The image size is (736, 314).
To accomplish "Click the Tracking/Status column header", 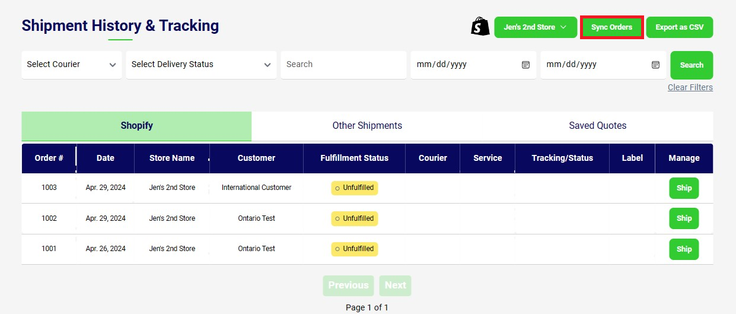I will point(562,158).
